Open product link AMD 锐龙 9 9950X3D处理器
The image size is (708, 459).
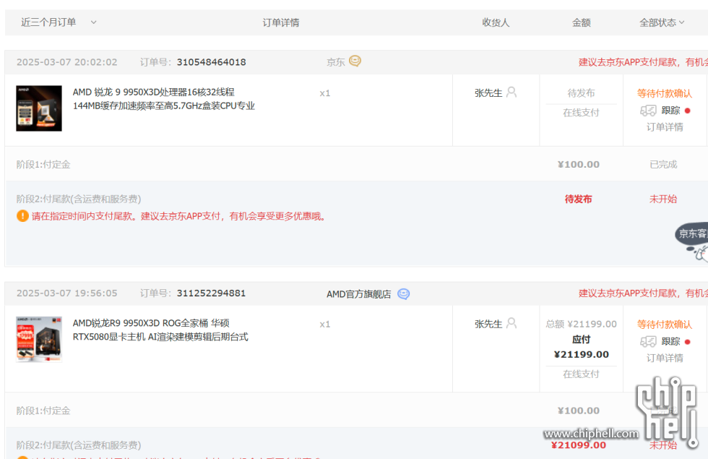pos(163,99)
